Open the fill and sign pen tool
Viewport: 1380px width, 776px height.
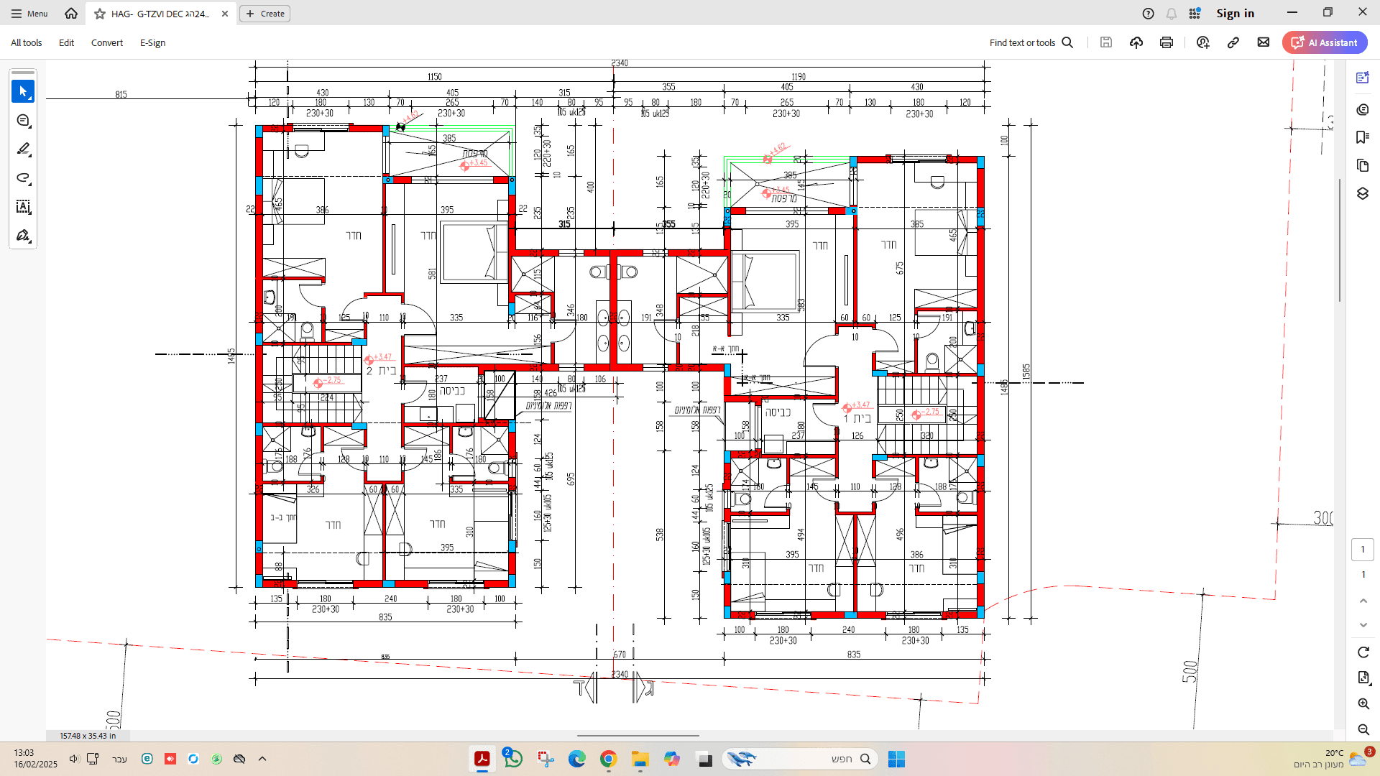[23, 236]
